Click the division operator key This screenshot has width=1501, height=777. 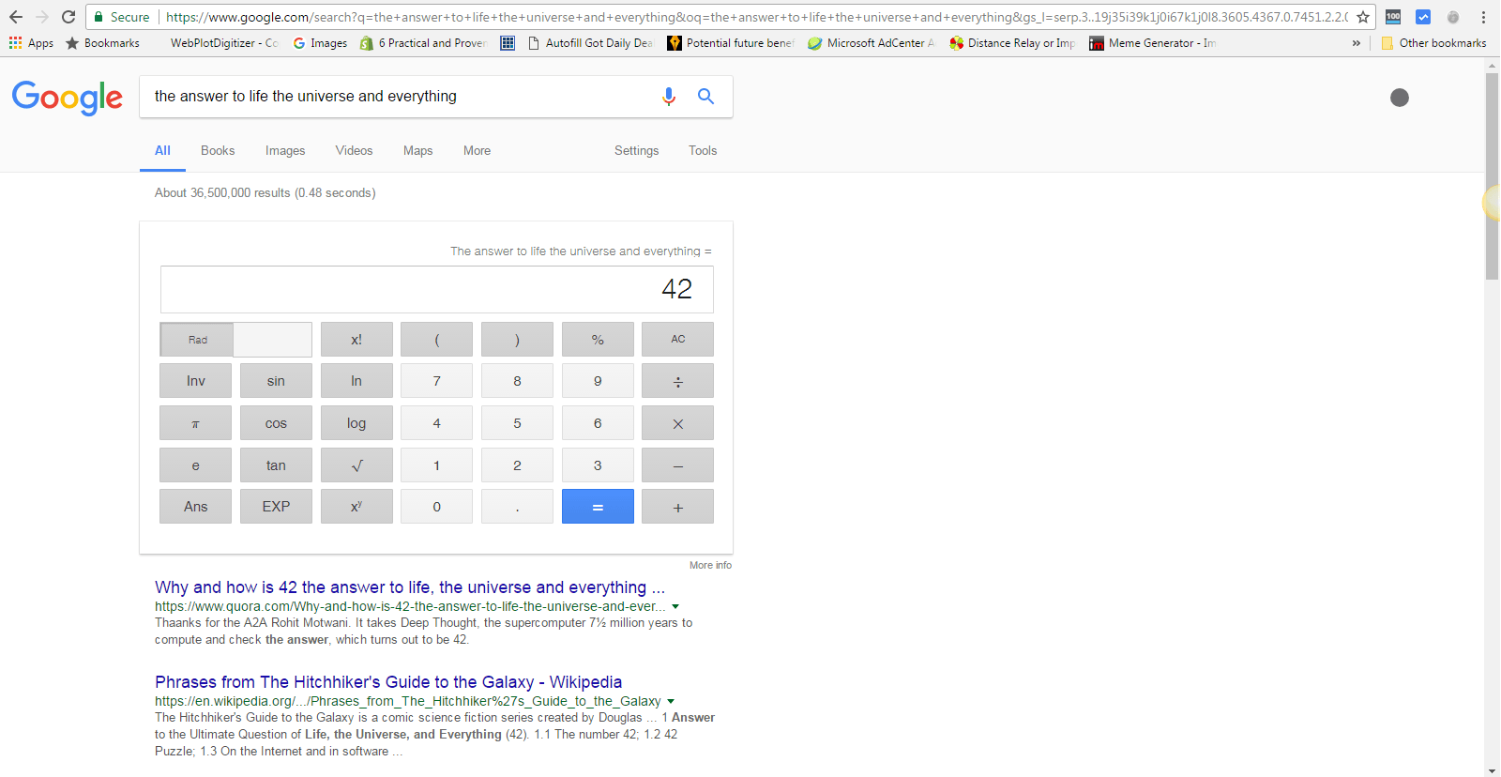click(677, 381)
